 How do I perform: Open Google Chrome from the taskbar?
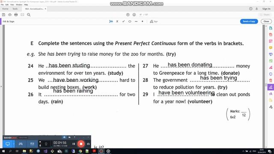(80, 151)
